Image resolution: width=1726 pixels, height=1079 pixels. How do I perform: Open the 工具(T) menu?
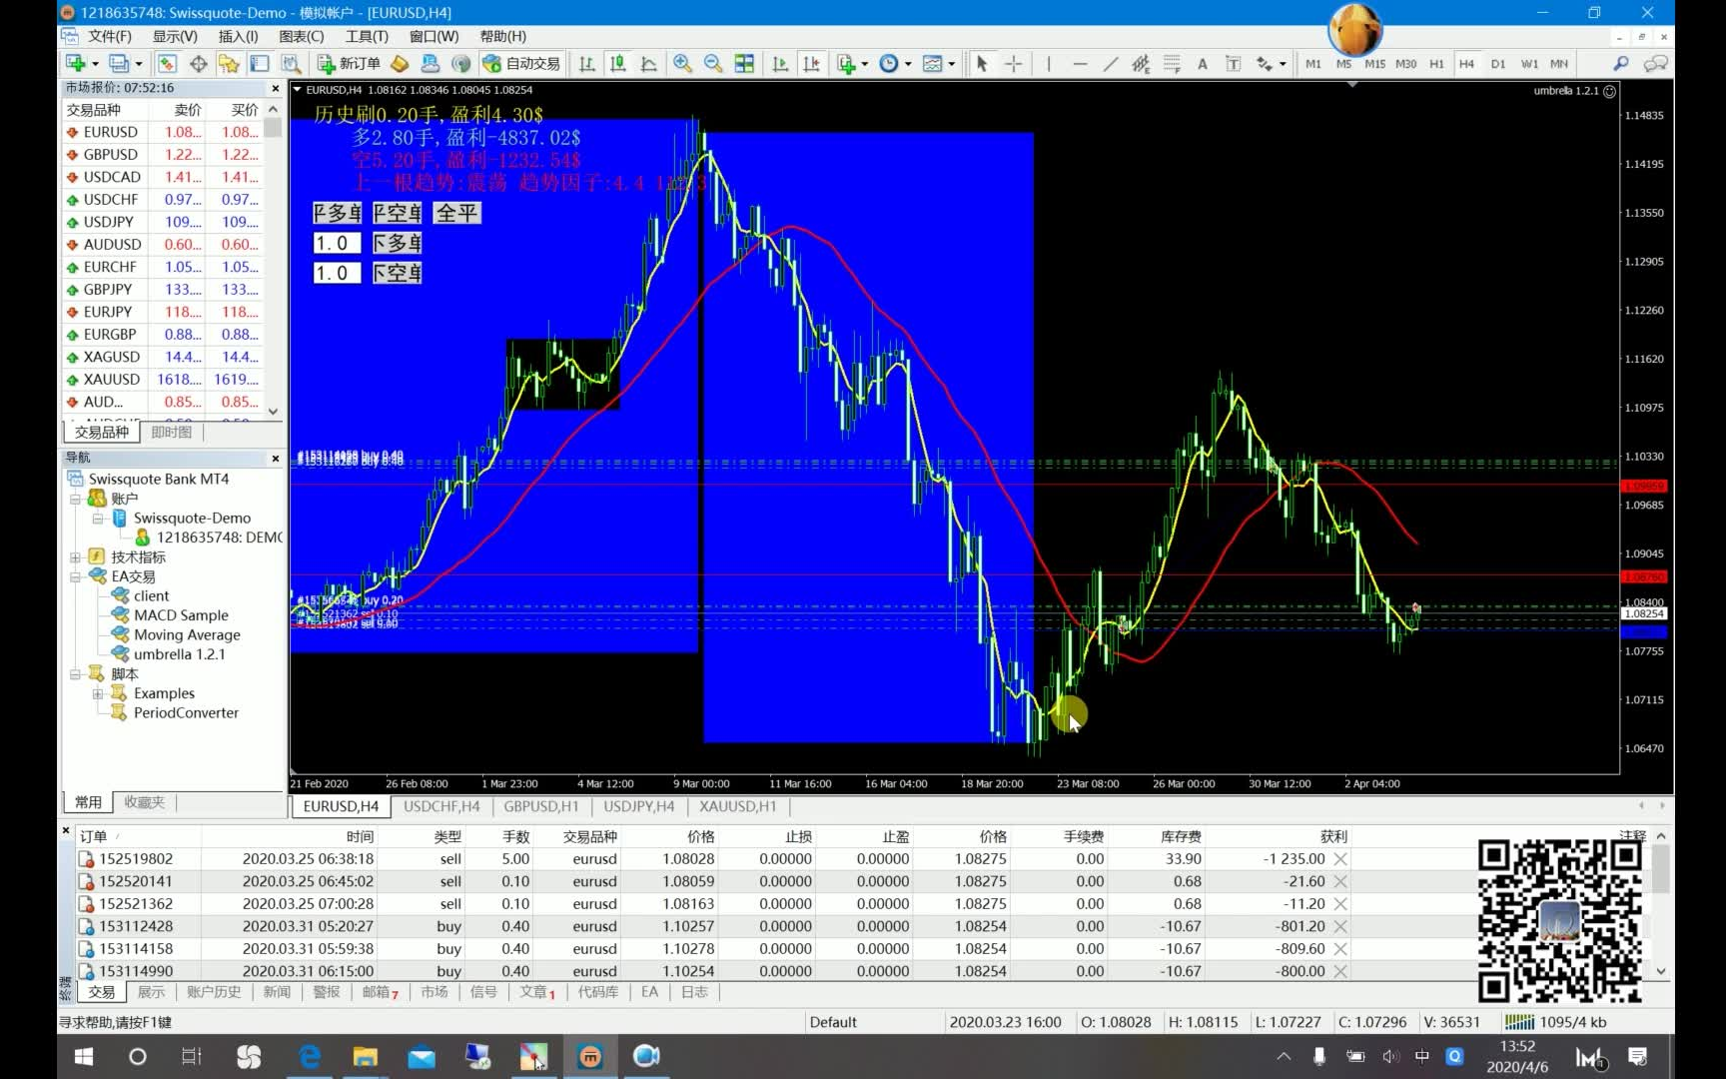tap(367, 36)
